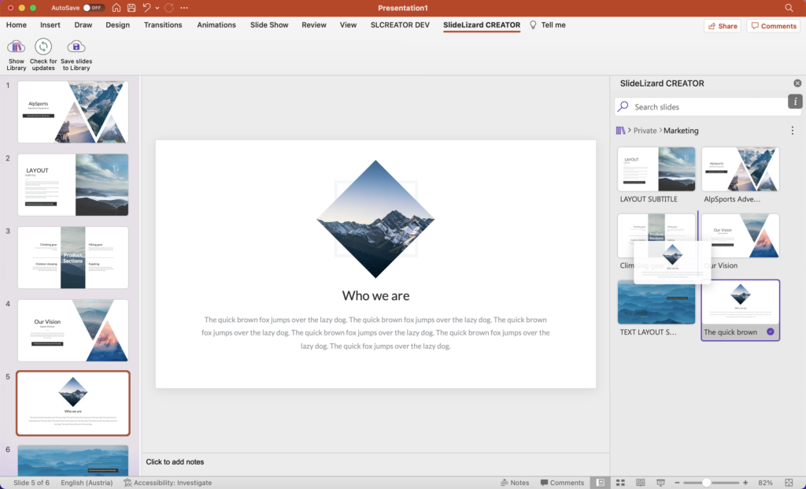This screenshot has height=489, width=806.
Task: Click the library root icon in breadcrumb
Action: pyautogui.click(x=620, y=131)
